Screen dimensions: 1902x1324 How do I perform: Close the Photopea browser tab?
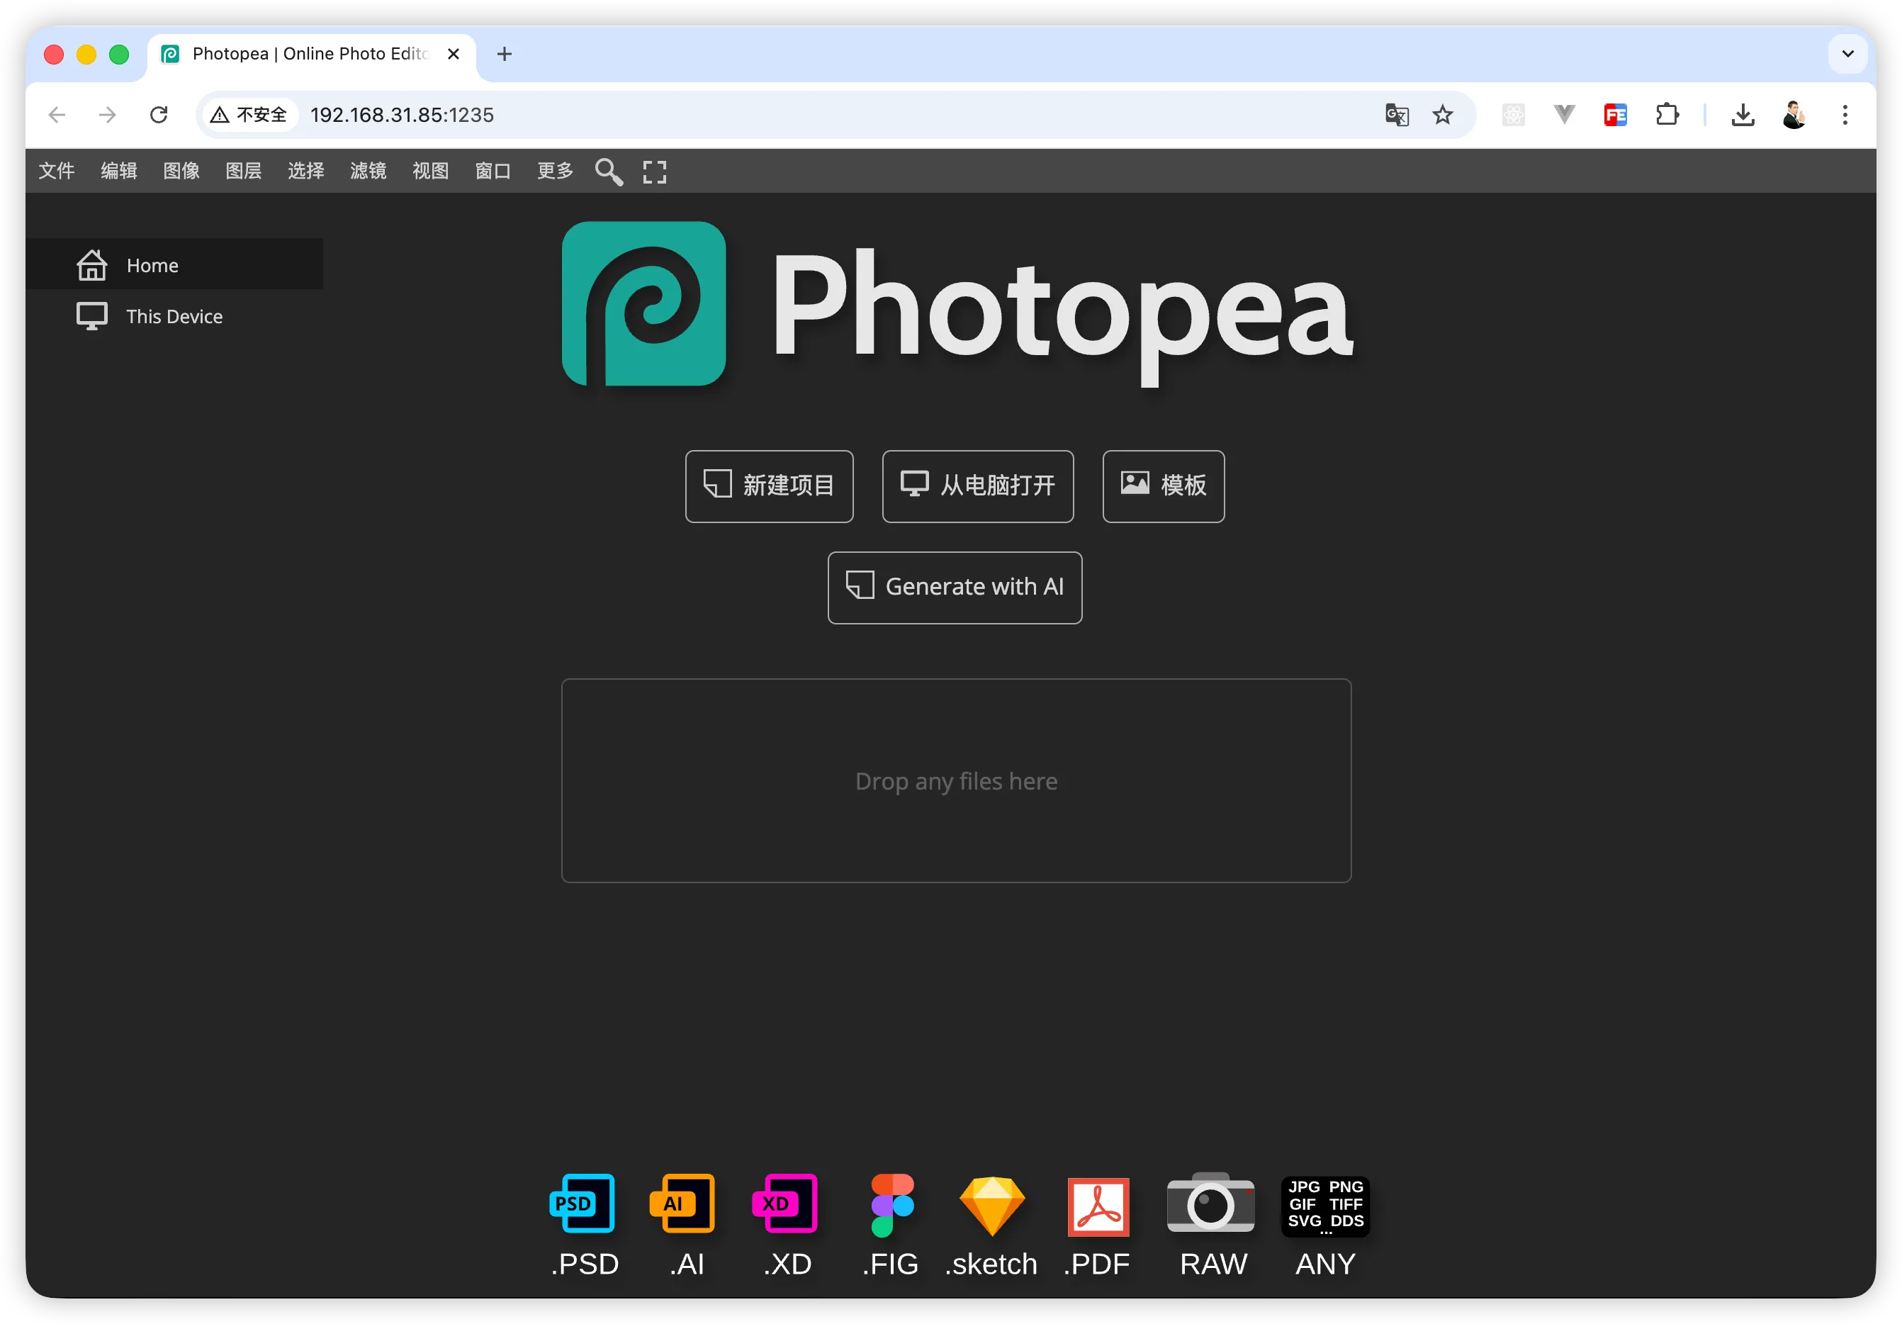click(454, 55)
